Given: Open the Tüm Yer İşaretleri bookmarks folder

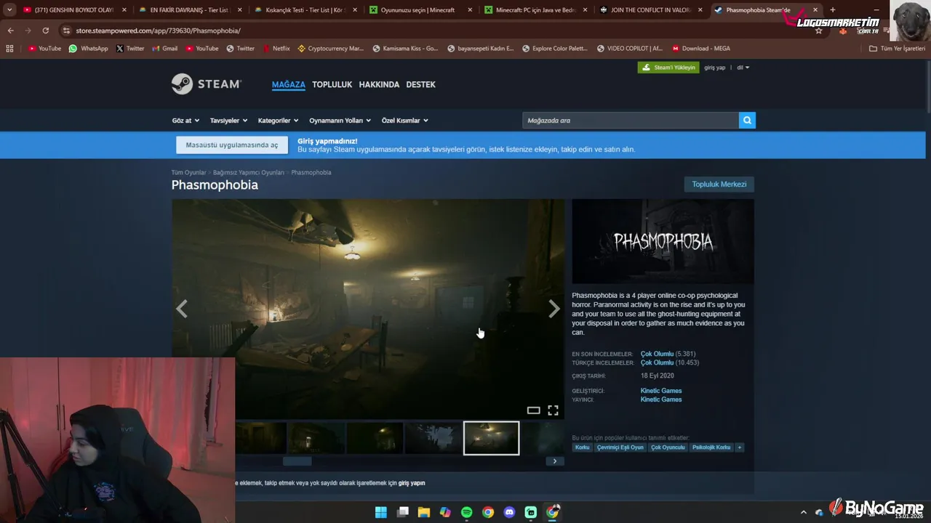Looking at the screenshot, I should click(898, 49).
